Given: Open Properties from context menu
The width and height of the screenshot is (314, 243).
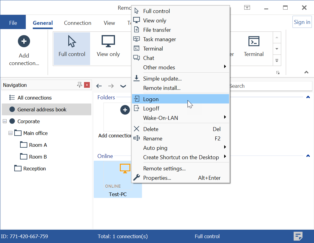Looking at the screenshot, I should (x=157, y=178).
